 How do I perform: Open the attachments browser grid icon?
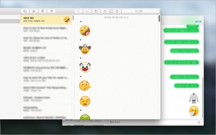[34, 11]
